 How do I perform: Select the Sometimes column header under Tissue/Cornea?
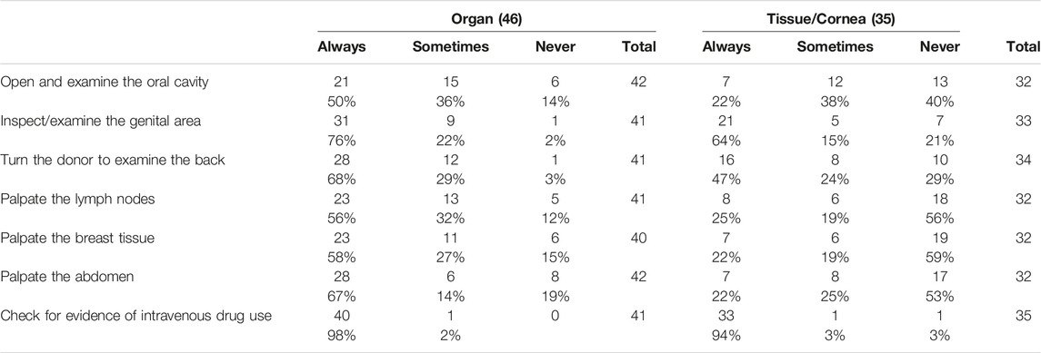pos(832,47)
